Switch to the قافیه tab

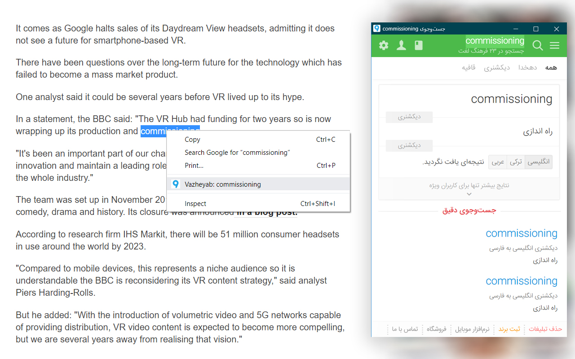tap(469, 67)
